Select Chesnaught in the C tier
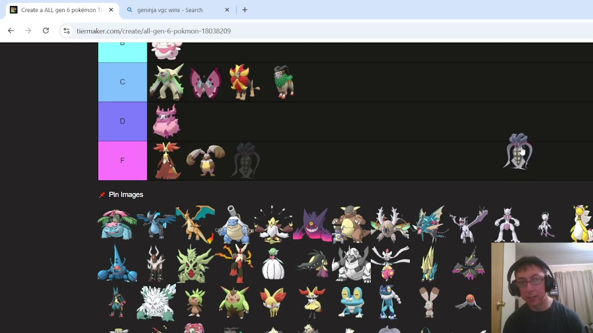Viewport: 593px width, 333px height. (x=166, y=82)
